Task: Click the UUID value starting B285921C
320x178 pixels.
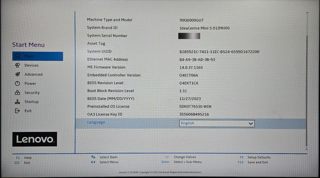Action: [219, 52]
